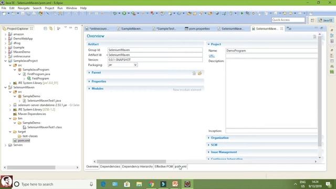Click the URL hyperlink label
Screen dimensions: 336x189
(x=212, y=56)
